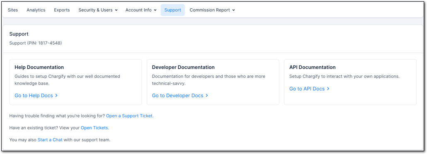This screenshot has width=427, height=154.
Task: Select the Support tab
Action: [x=172, y=10]
